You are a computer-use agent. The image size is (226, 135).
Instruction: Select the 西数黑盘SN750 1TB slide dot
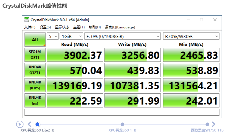pos(207,124)
